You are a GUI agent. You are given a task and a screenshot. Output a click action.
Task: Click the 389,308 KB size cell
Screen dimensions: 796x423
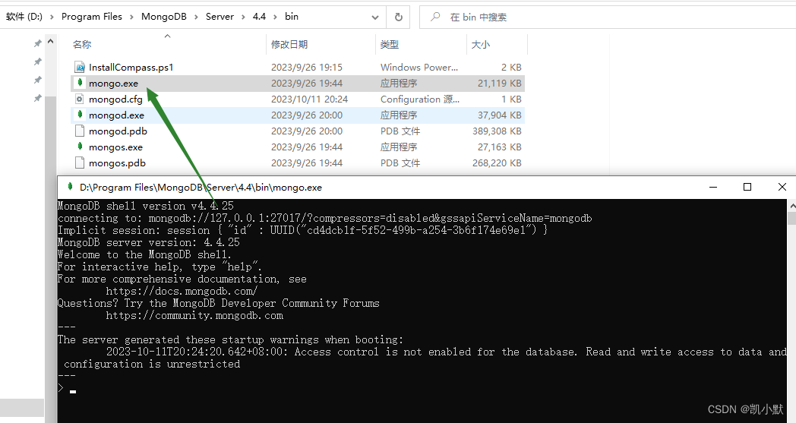pyautogui.click(x=497, y=131)
